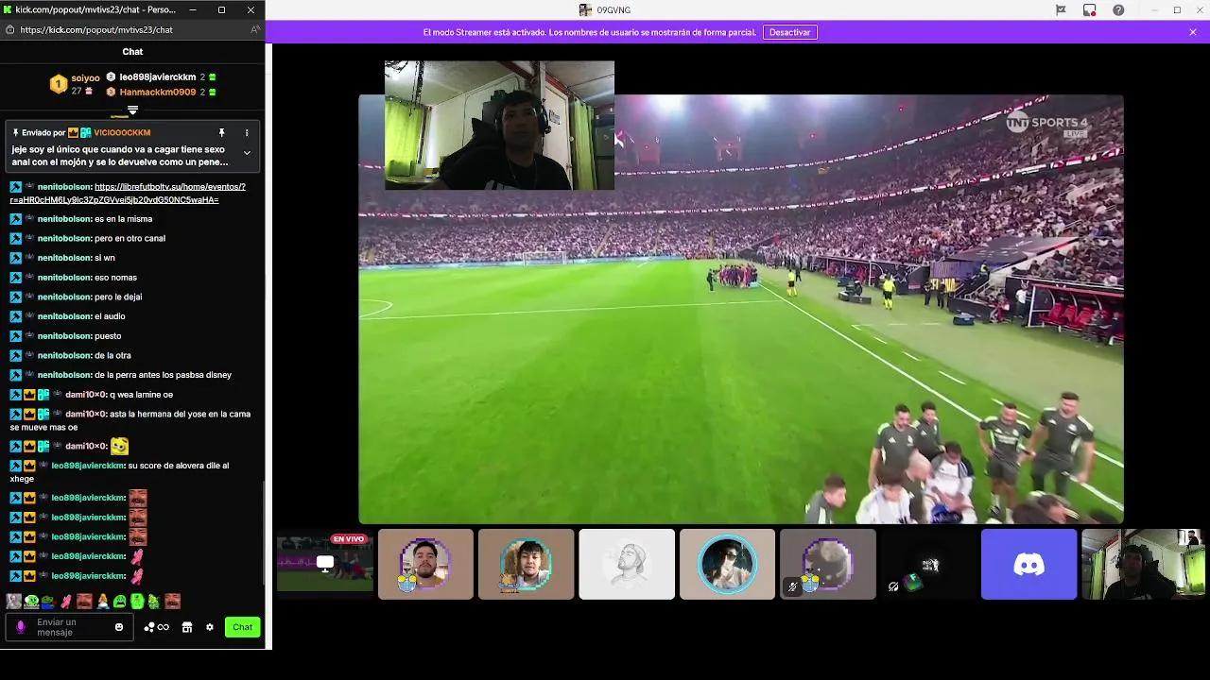Click the yellow emote in dami10×0 message
The width and height of the screenshot is (1210, 680).
(x=119, y=446)
